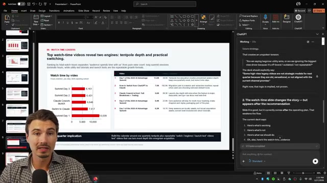
Task: Switch to the Animations tab
Action: (69, 11)
